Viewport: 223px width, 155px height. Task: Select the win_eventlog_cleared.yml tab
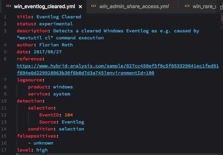44,7
